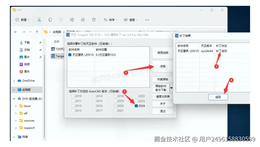Screen dimensions: 260x147
Task: Check the AutoCAD 2018 checkbox
Action: pyautogui.click(x=115, y=96)
